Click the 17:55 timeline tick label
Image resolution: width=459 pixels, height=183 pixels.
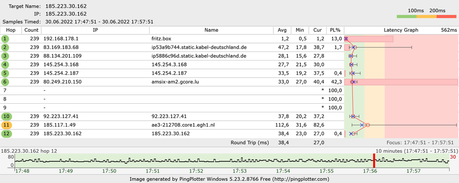tap(326, 171)
